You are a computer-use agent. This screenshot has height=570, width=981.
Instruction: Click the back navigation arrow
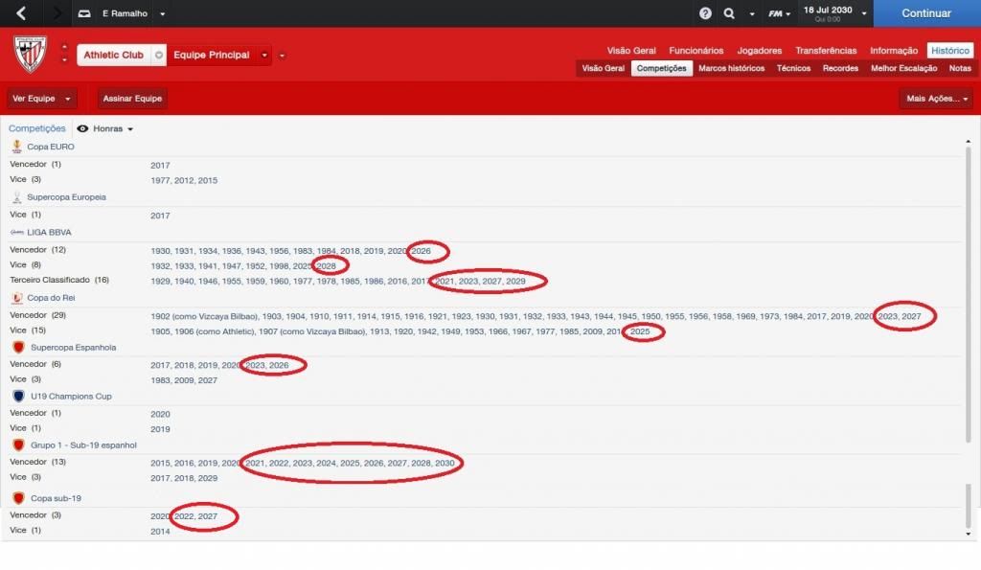coord(21,13)
